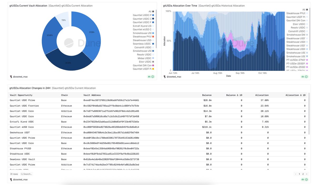
Task: Click the verified checkmark icon beside the table's 4h badge
Action: point(306,179)
